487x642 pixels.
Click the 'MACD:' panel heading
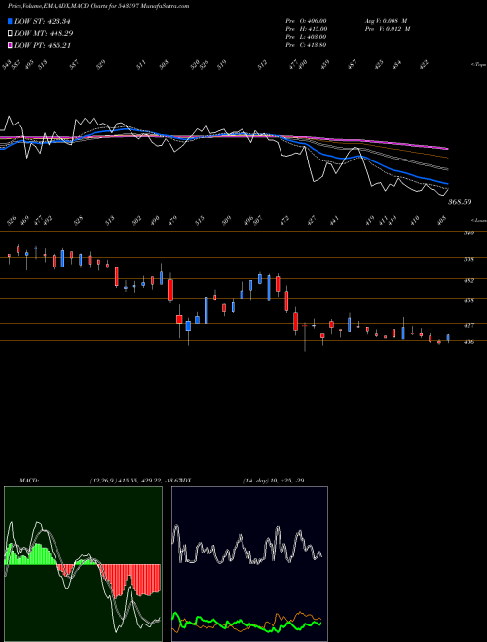pos(29,481)
